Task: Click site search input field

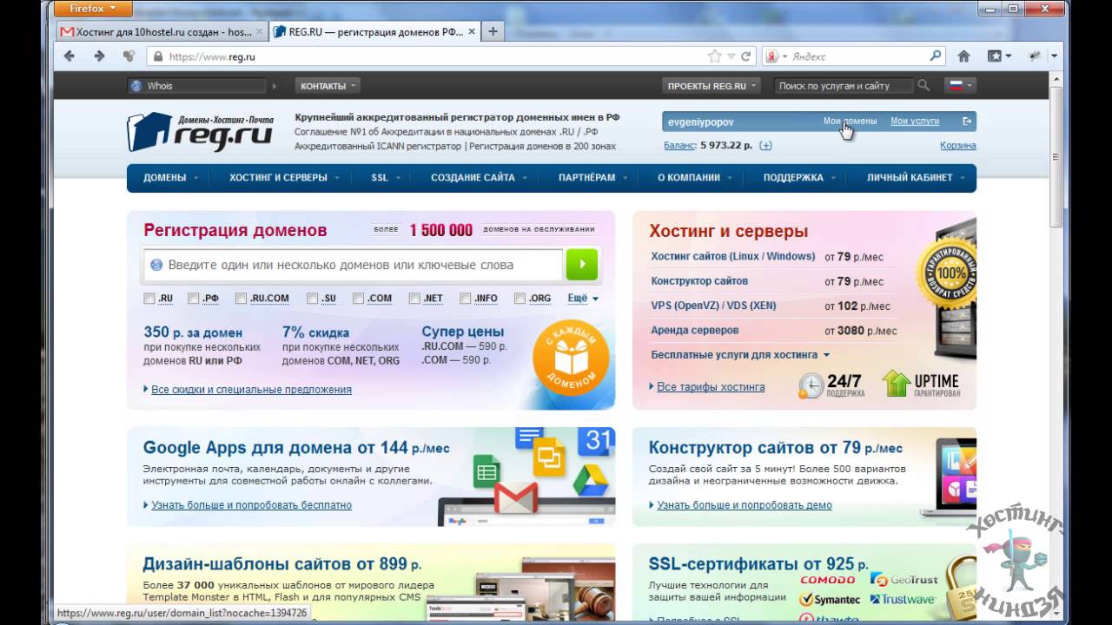Action: pyautogui.click(x=844, y=86)
